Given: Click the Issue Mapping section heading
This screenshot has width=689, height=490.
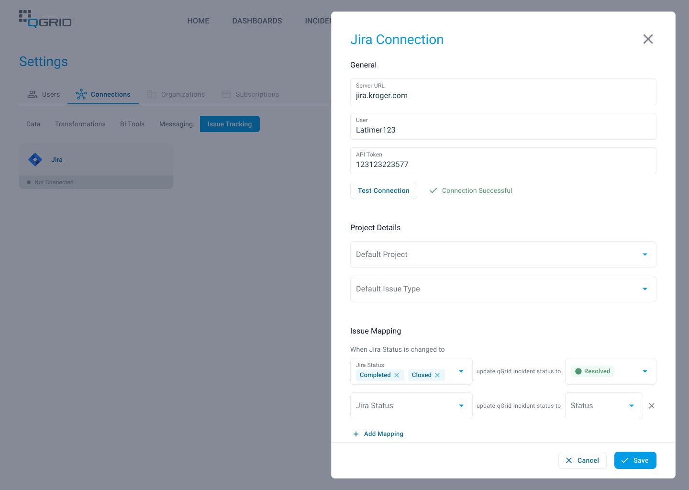Looking at the screenshot, I should 376,331.
